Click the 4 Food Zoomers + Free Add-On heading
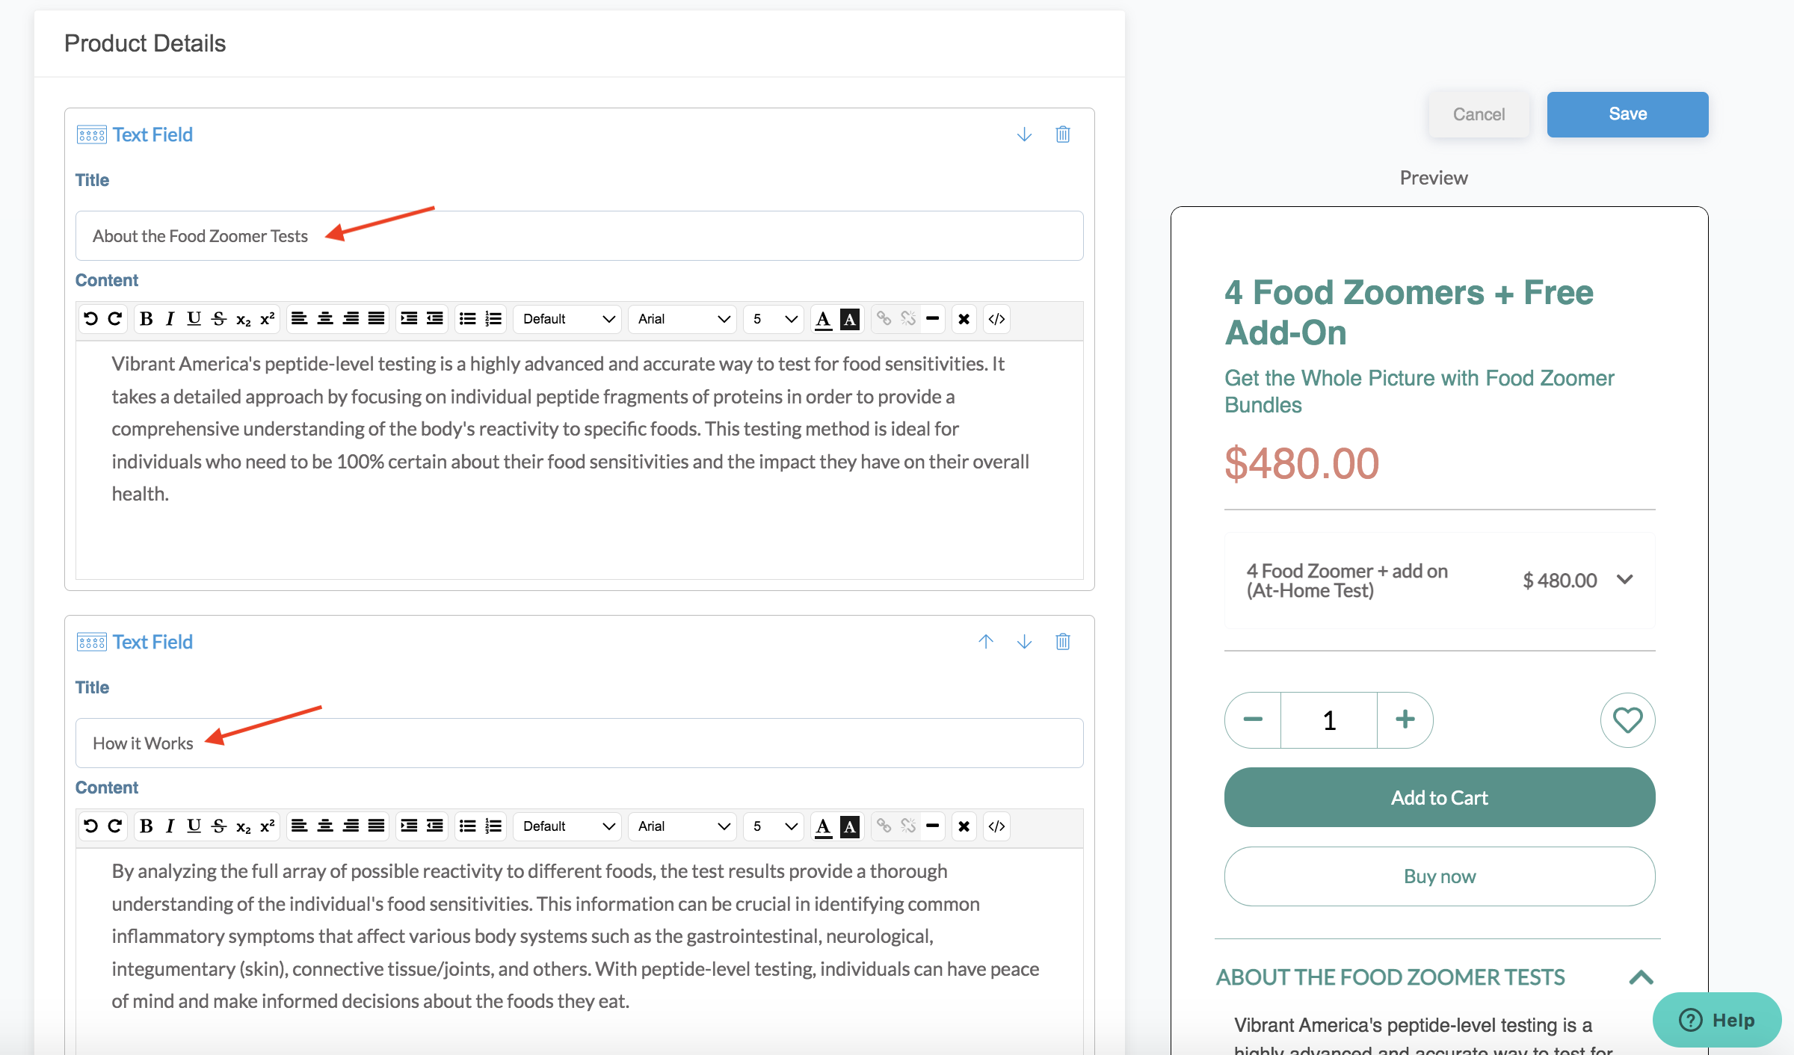This screenshot has height=1055, width=1794. (x=1408, y=312)
